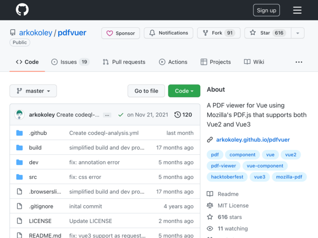Open the 120 commits history icon
318x238 pixels.
pos(183,115)
